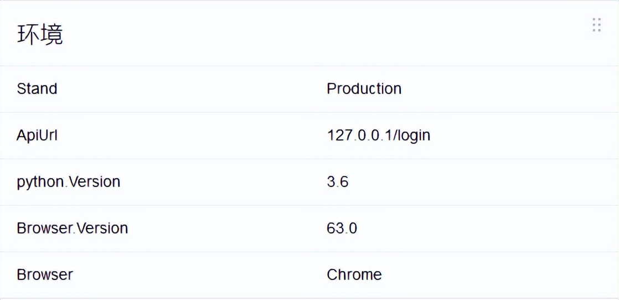
Task: Click the python.Version key label
Action: [x=69, y=182]
